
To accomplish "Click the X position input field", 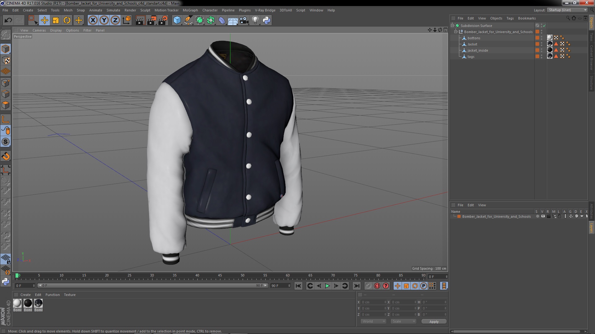I will click(374, 302).
